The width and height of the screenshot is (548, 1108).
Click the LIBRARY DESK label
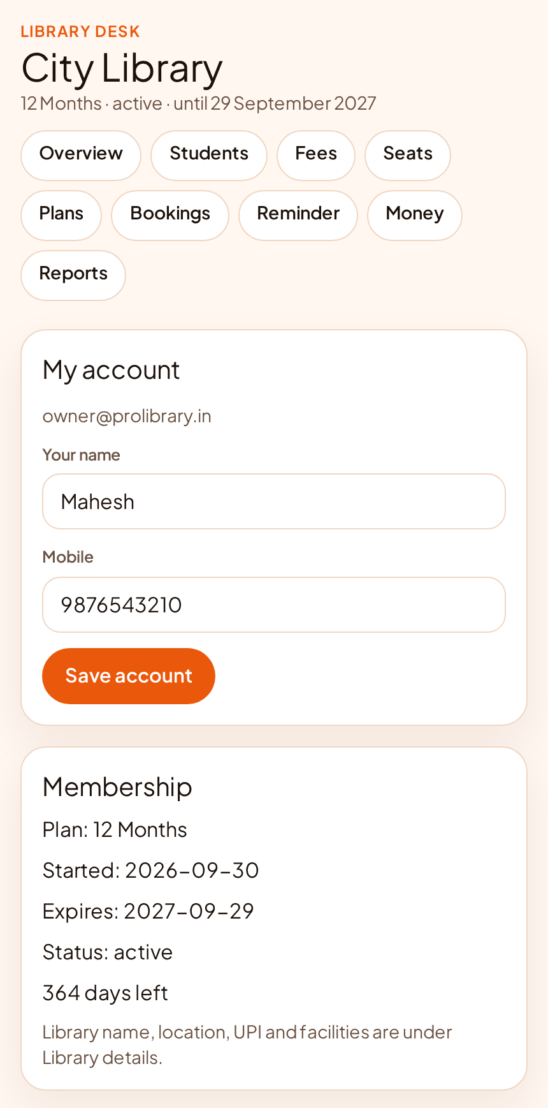click(80, 31)
